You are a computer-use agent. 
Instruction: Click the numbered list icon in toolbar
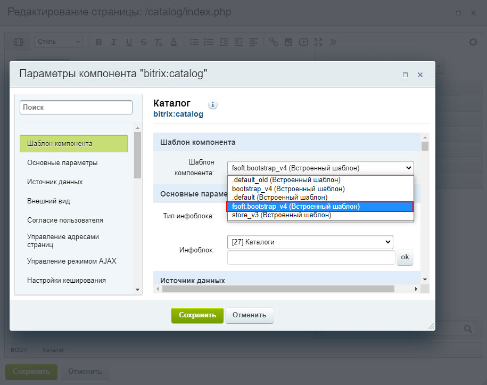click(x=194, y=42)
